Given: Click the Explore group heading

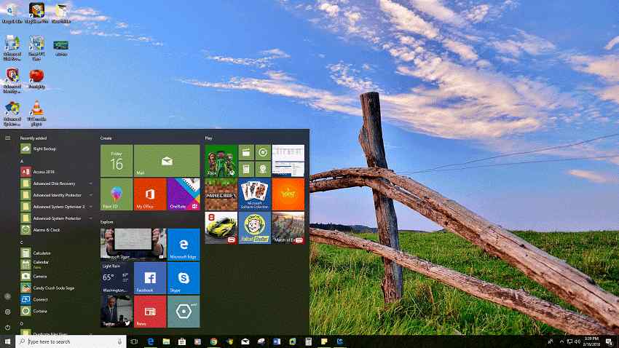Looking at the screenshot, I should (x=106, y=222).
